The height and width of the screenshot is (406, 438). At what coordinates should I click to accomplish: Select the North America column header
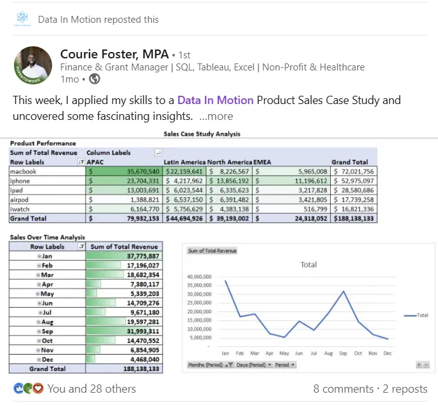tap(230, 162)
